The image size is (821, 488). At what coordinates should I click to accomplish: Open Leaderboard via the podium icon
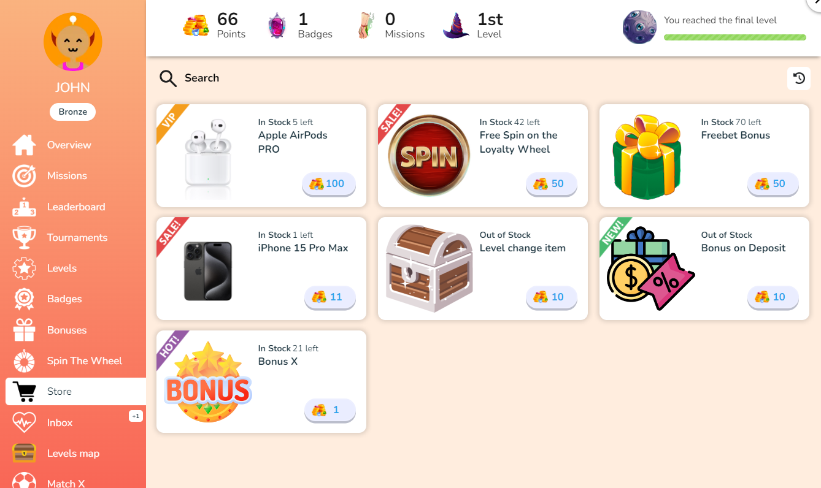point(25,207)
